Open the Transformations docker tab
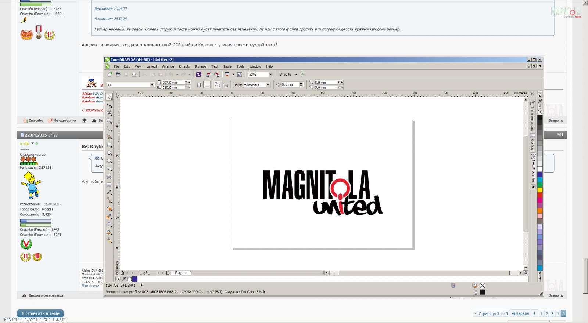Viewport: 588px width, 323px height. [x=532, y=116]
